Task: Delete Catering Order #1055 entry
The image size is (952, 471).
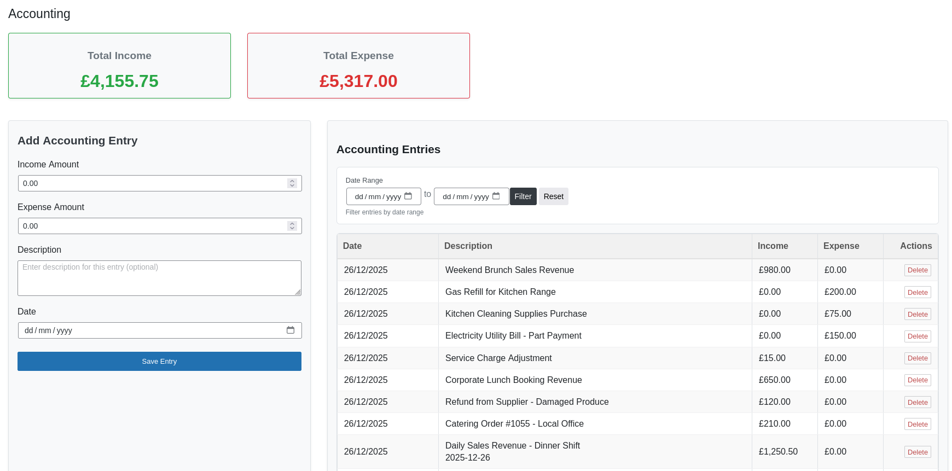Action: tap(917, 424)
